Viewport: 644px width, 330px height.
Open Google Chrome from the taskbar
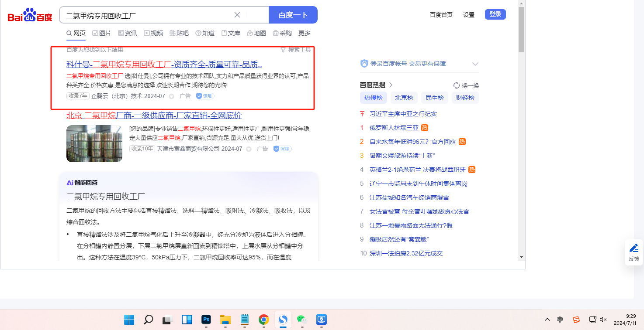(263, 320)
